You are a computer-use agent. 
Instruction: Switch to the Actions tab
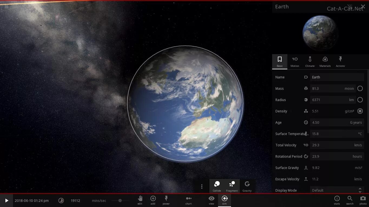click(340, 62)
